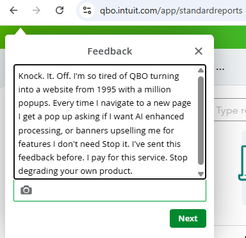Click the feedback scrollbar up arrow
Viewport: 246px width, 238px height.
[201, 70]
